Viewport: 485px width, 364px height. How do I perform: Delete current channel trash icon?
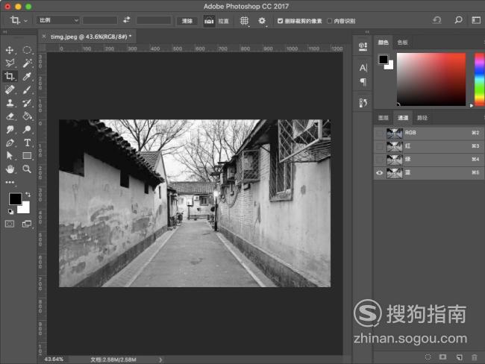(475, 357)
